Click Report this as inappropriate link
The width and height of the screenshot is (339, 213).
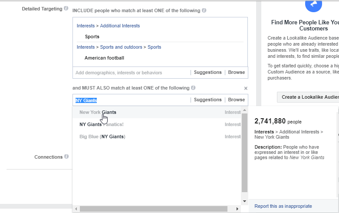coord(283,206)
